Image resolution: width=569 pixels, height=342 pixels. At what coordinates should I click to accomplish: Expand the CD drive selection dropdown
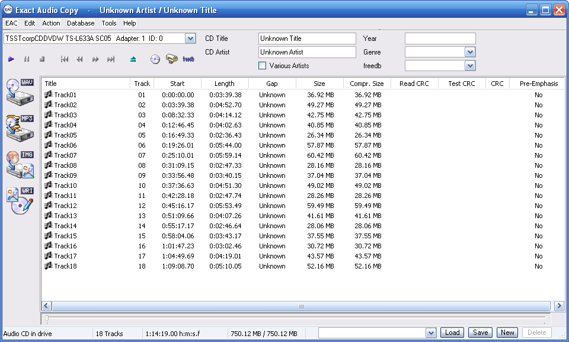(x=190, y=39)
